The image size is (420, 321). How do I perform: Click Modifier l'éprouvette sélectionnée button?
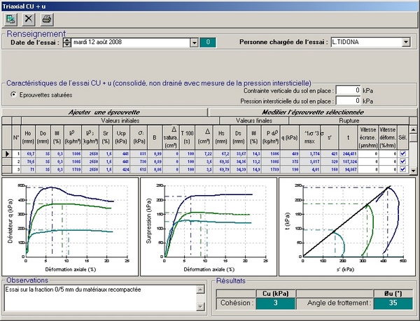[x=311, y=112]
